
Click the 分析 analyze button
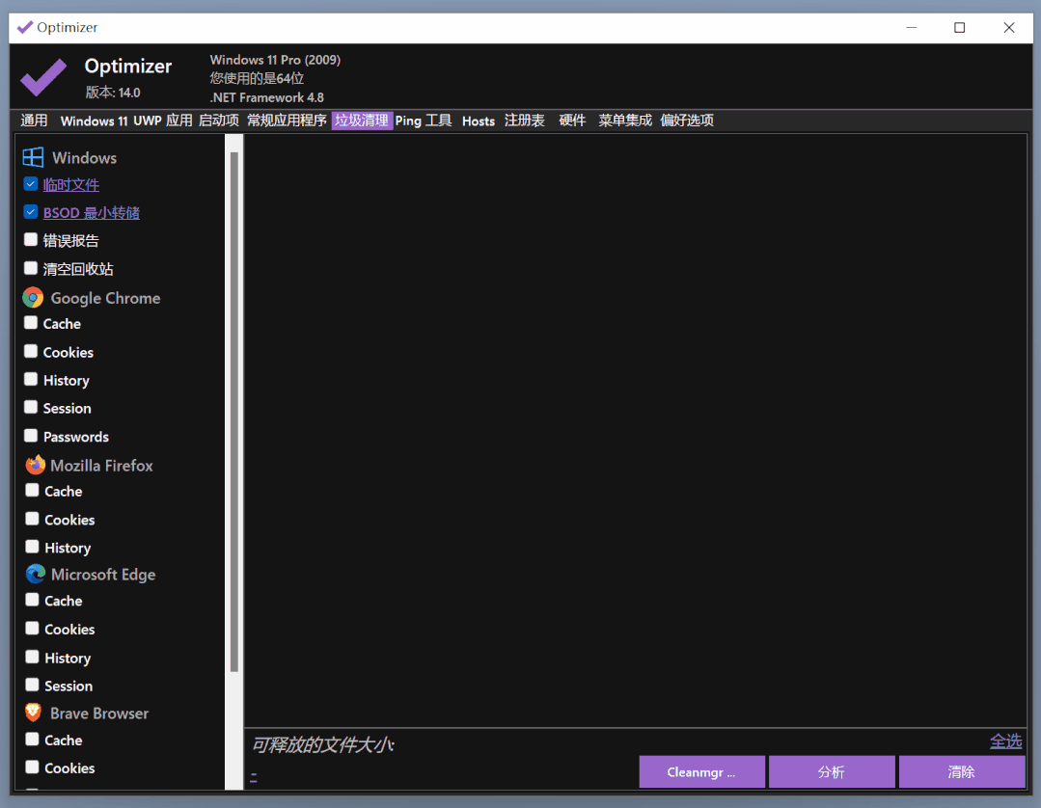point(832,771)
